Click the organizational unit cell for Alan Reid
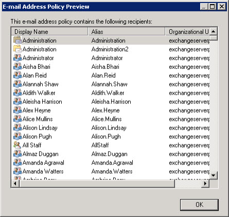This screenshot has height=217, width=229. (189, 76)
